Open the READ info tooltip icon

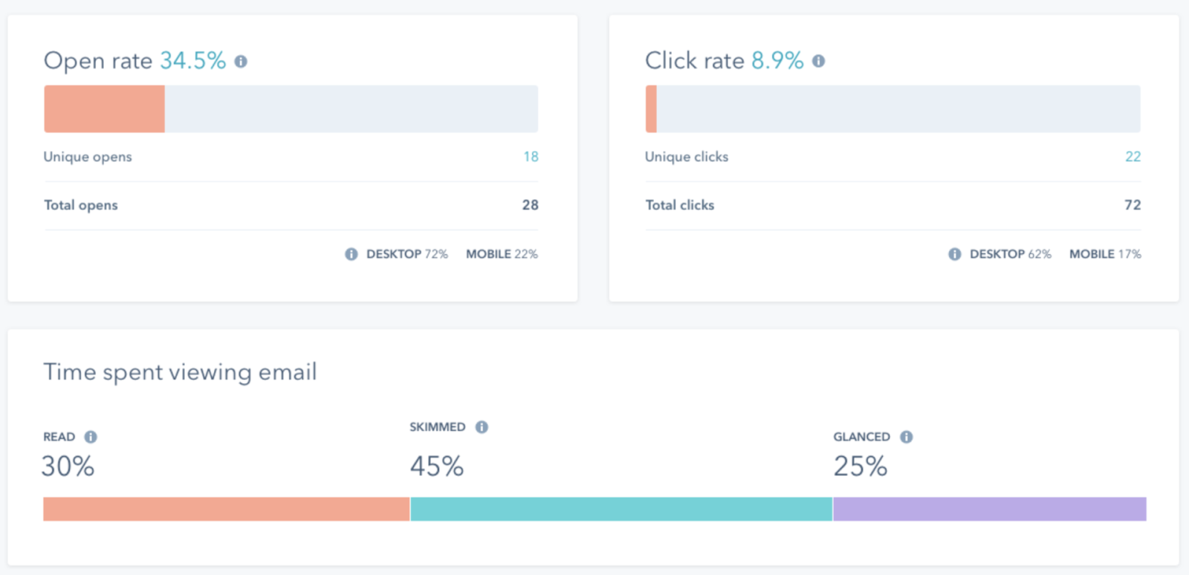[91, 437]
